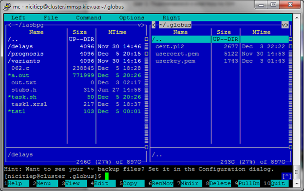Click left panel free space 246G (27%) of 897G
304x191 pixels.
coord(109,162)
